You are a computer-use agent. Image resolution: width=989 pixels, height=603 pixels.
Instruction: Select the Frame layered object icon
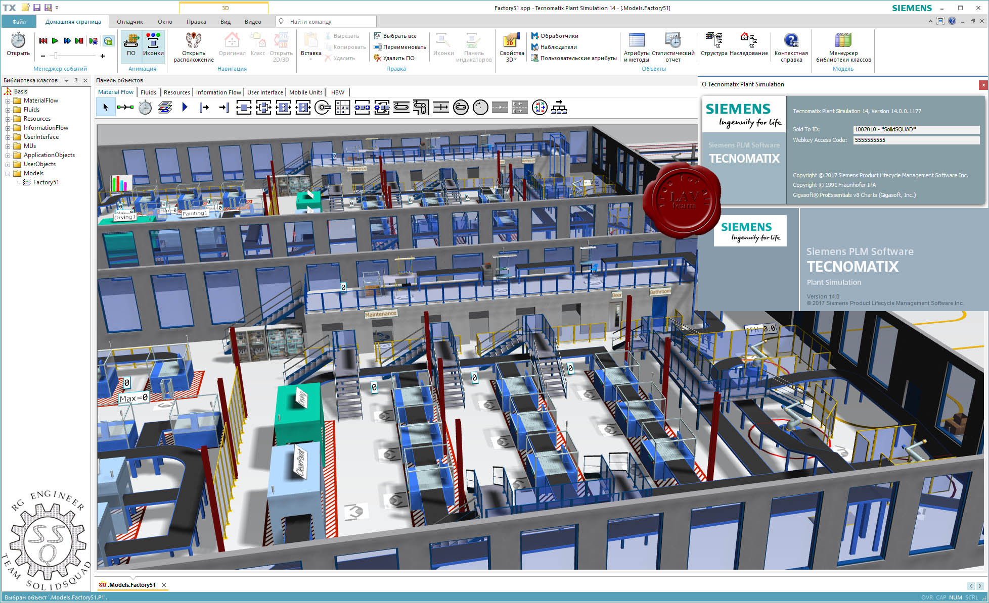click(x=165, y=107)
